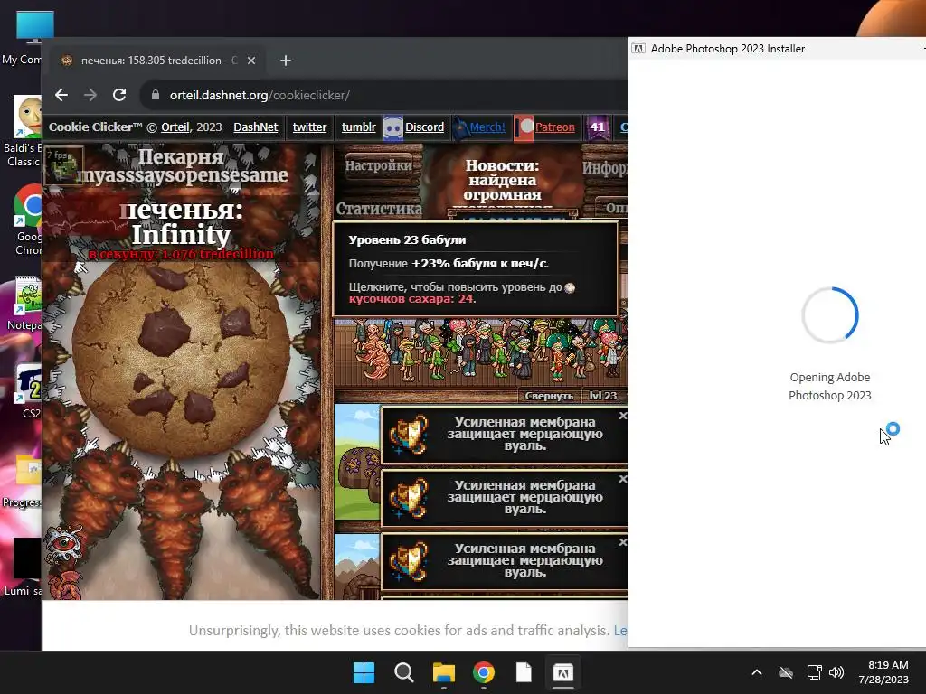Screen dimensions: 926x694
Task: Click the Krumblor dragon icon bottom-left
Action: [64, 586]
